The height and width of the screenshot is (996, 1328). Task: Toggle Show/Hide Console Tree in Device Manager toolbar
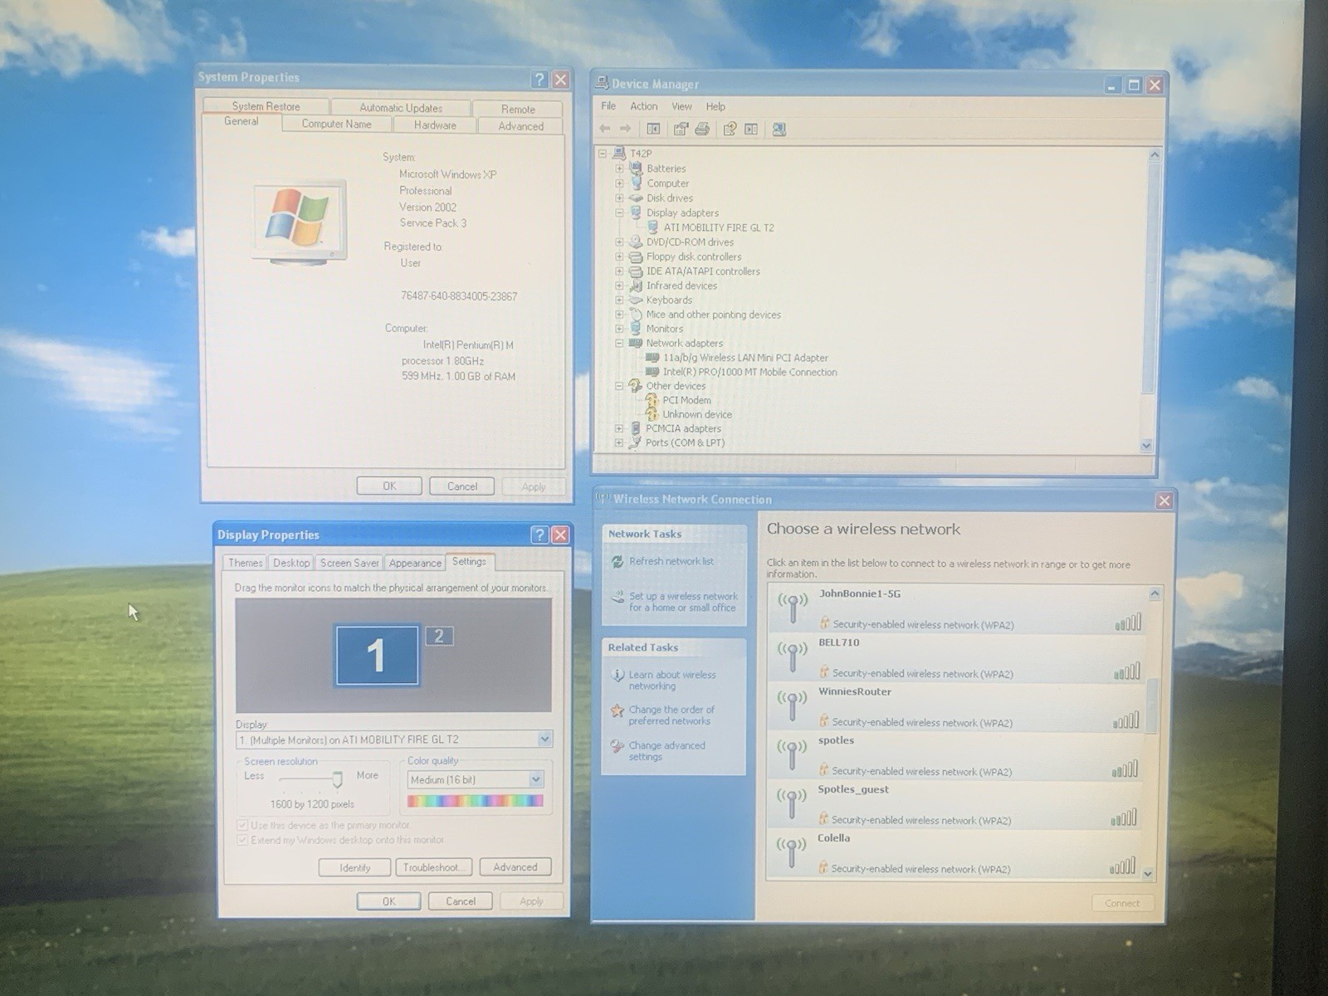(x=653, y=129)
